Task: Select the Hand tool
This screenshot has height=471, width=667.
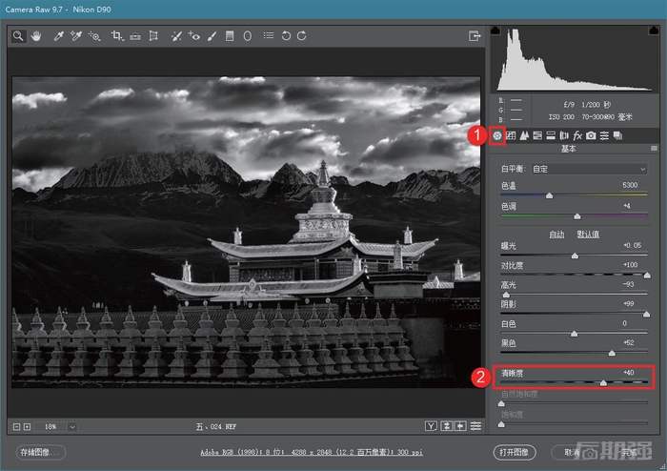Action: click(36, 36)
